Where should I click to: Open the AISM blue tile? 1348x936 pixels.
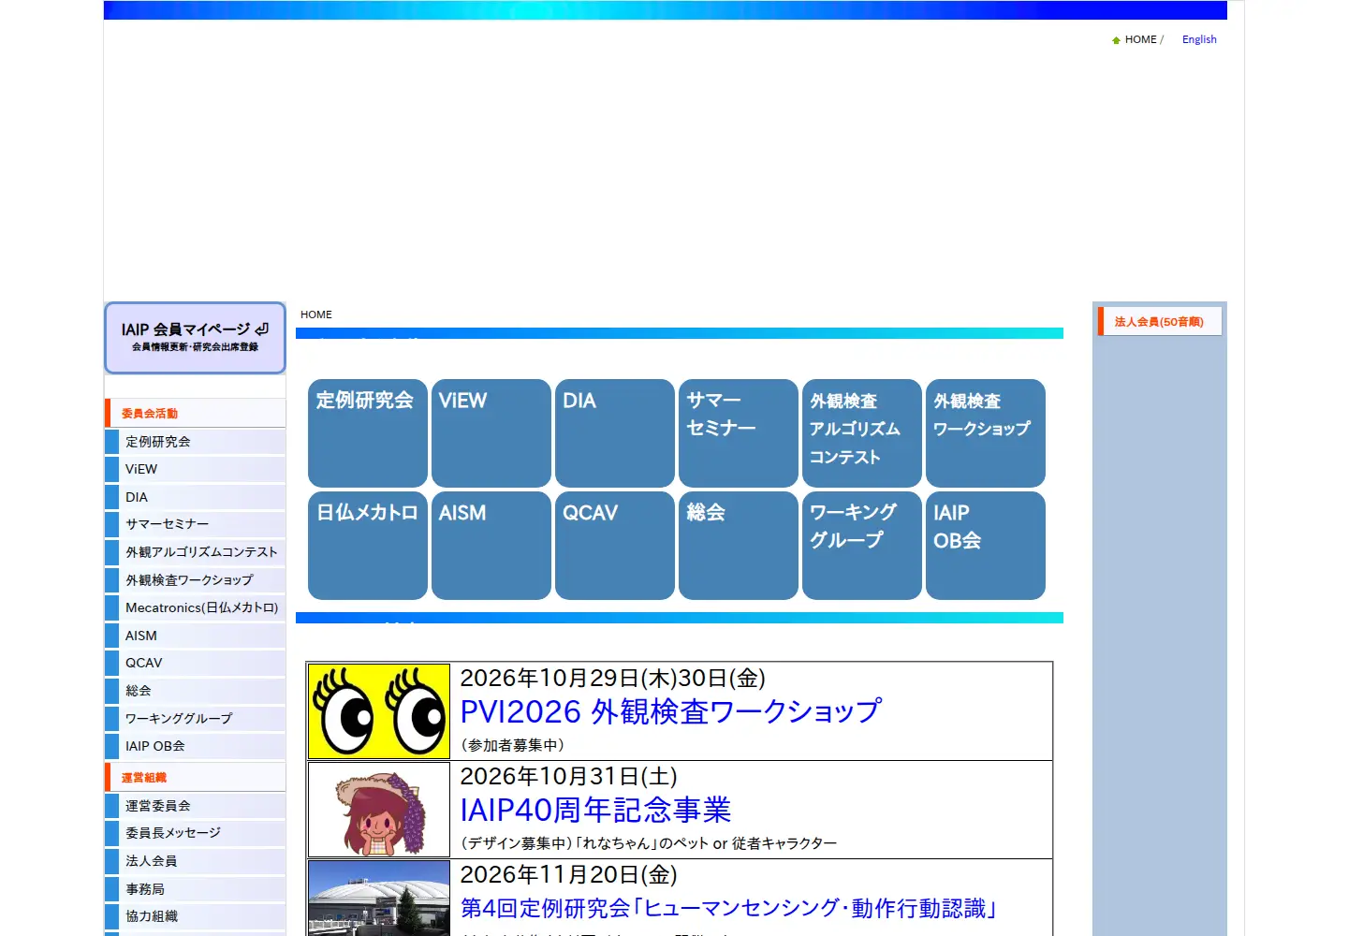[491, 545]
